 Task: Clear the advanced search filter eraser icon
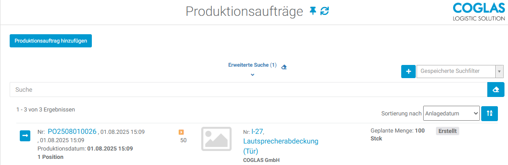point(284,67)
